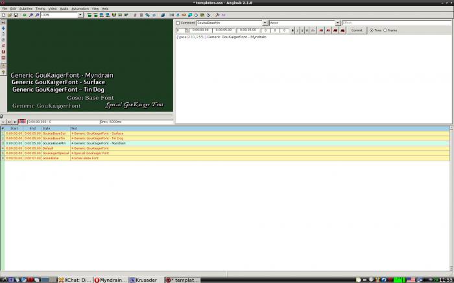
Task: Toggle realtime video update in the left sidebar
Action: click(3, 66)
